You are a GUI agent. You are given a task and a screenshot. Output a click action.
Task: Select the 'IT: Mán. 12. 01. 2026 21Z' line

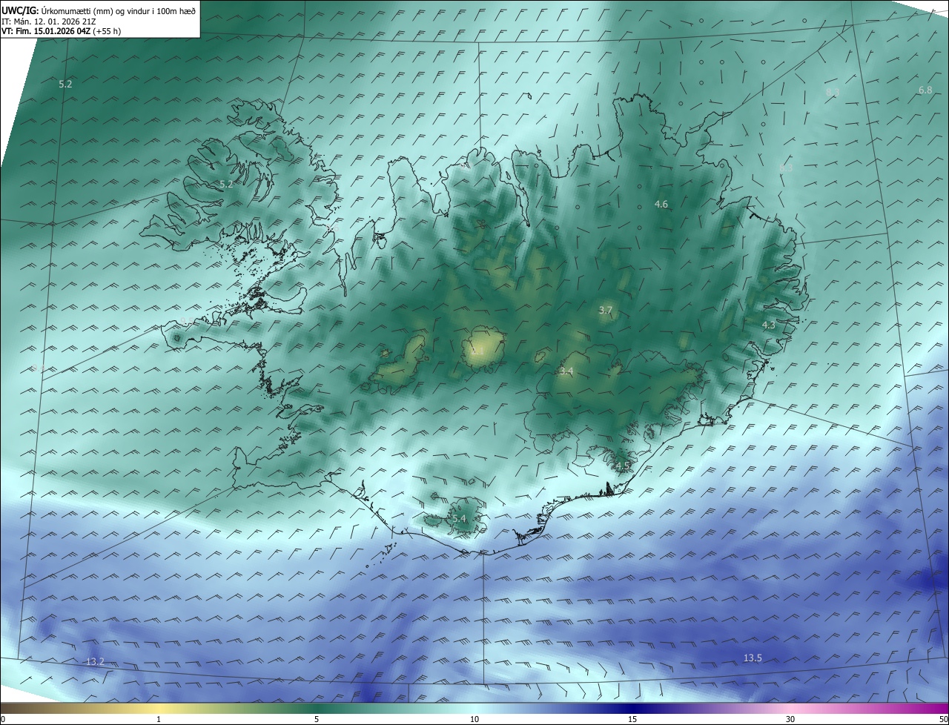pos(48,21)
